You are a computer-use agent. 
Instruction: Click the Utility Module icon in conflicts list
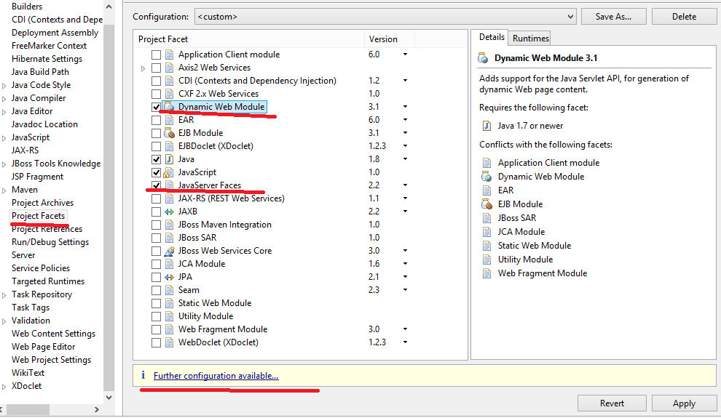(x=486, y=260)
